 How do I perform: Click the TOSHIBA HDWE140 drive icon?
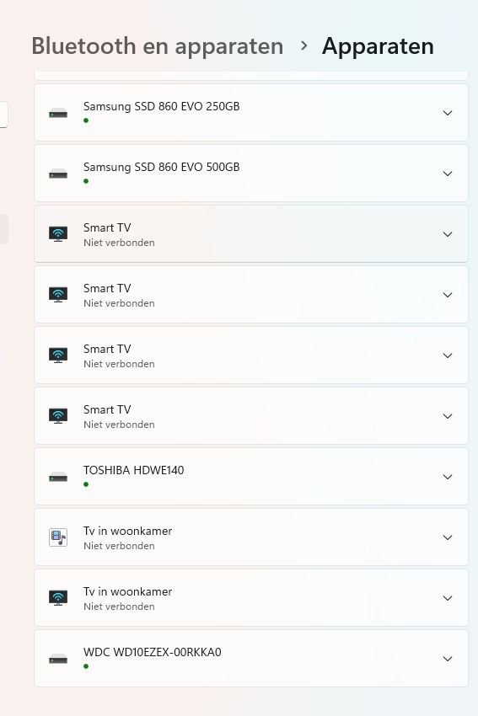[58, 477]
